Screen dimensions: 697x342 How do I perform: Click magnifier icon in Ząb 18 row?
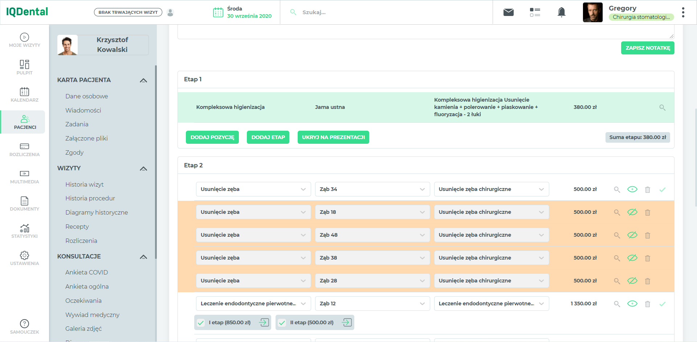point(617,212)
